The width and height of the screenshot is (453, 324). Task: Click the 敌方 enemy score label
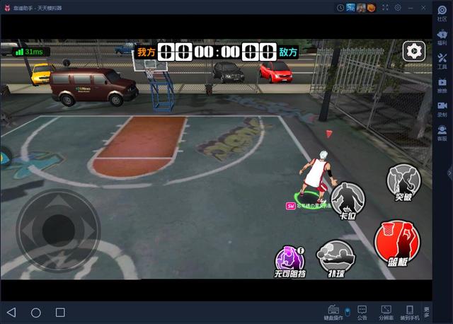pos(288,52)
